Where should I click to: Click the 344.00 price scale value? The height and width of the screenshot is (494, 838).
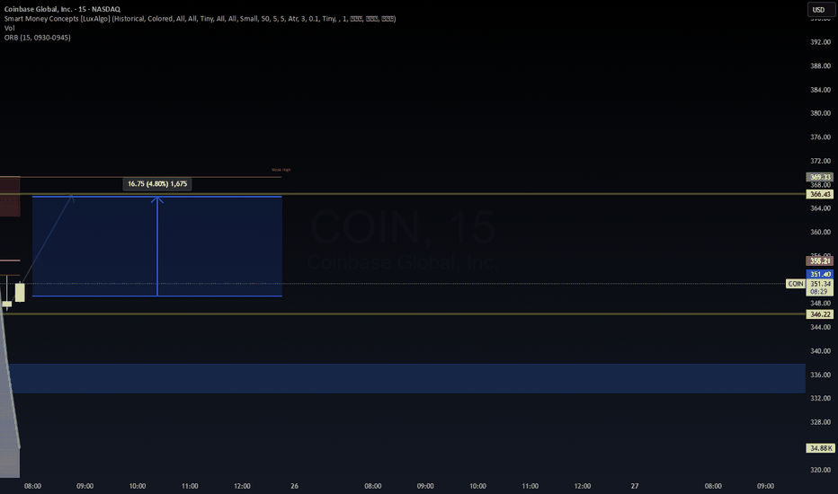pos(820,327)
